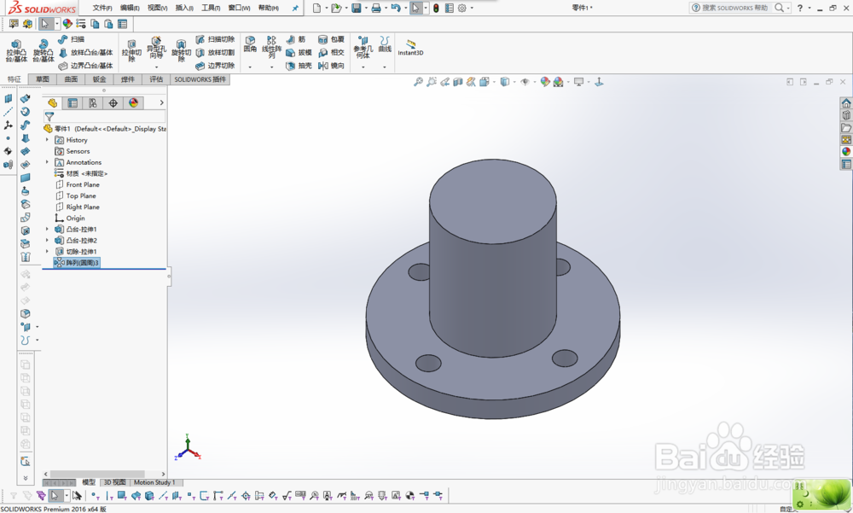Select the Swept Cut (扫描切除) tool
Viewport: 853px width, 513px height.
click(215, 39)
